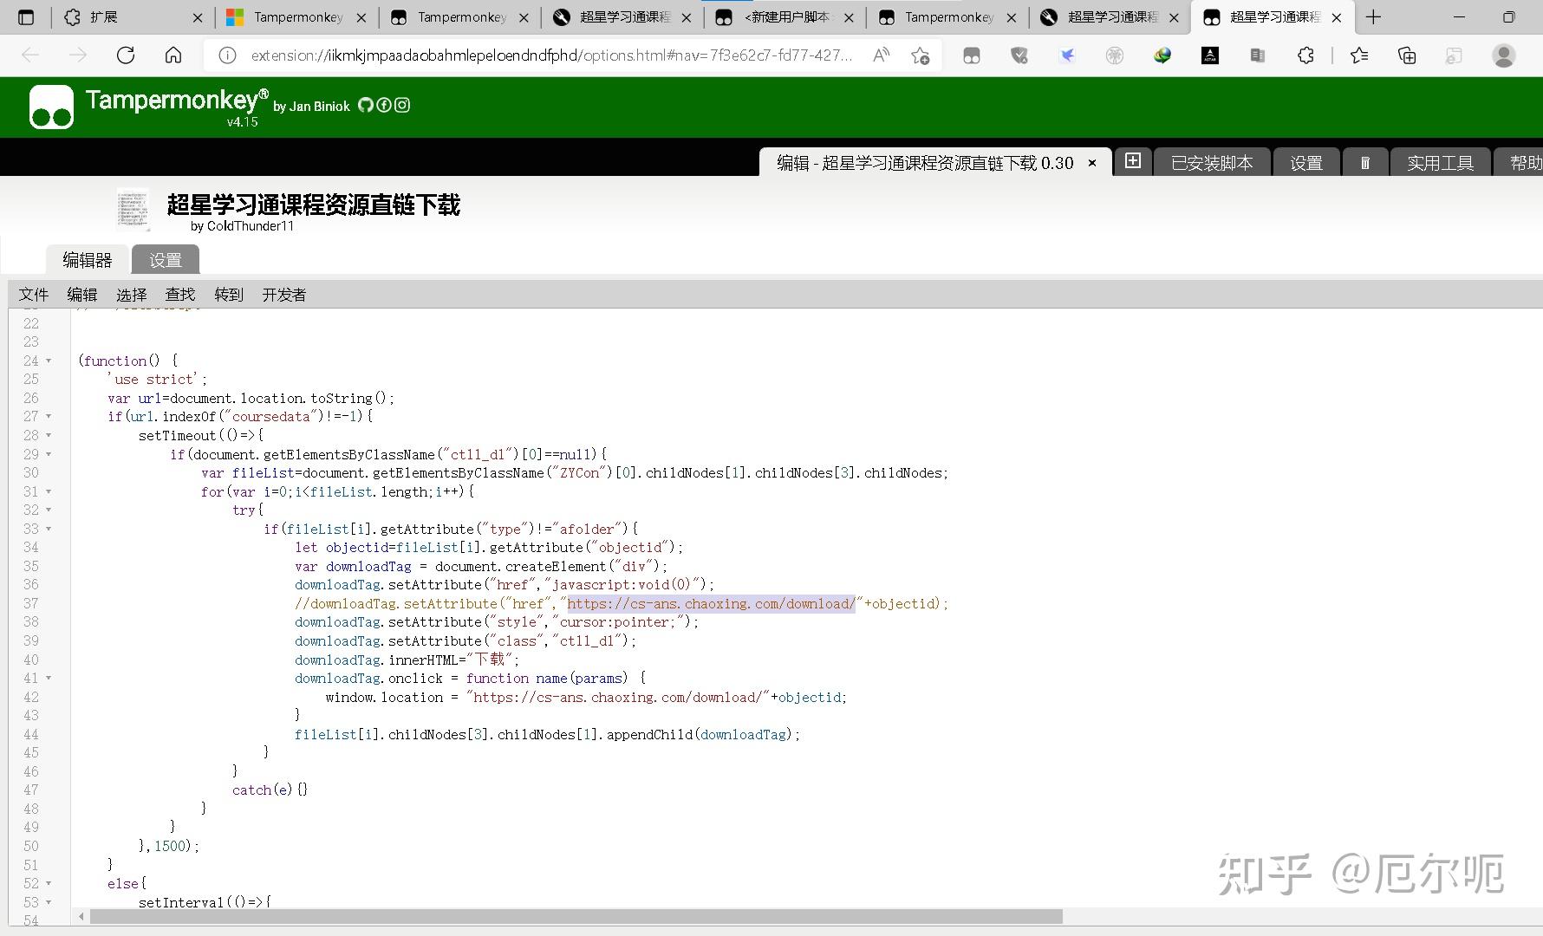Collapse code fold at line 31
Viewport: 1543px width, 936px height.
pos(49,491)
